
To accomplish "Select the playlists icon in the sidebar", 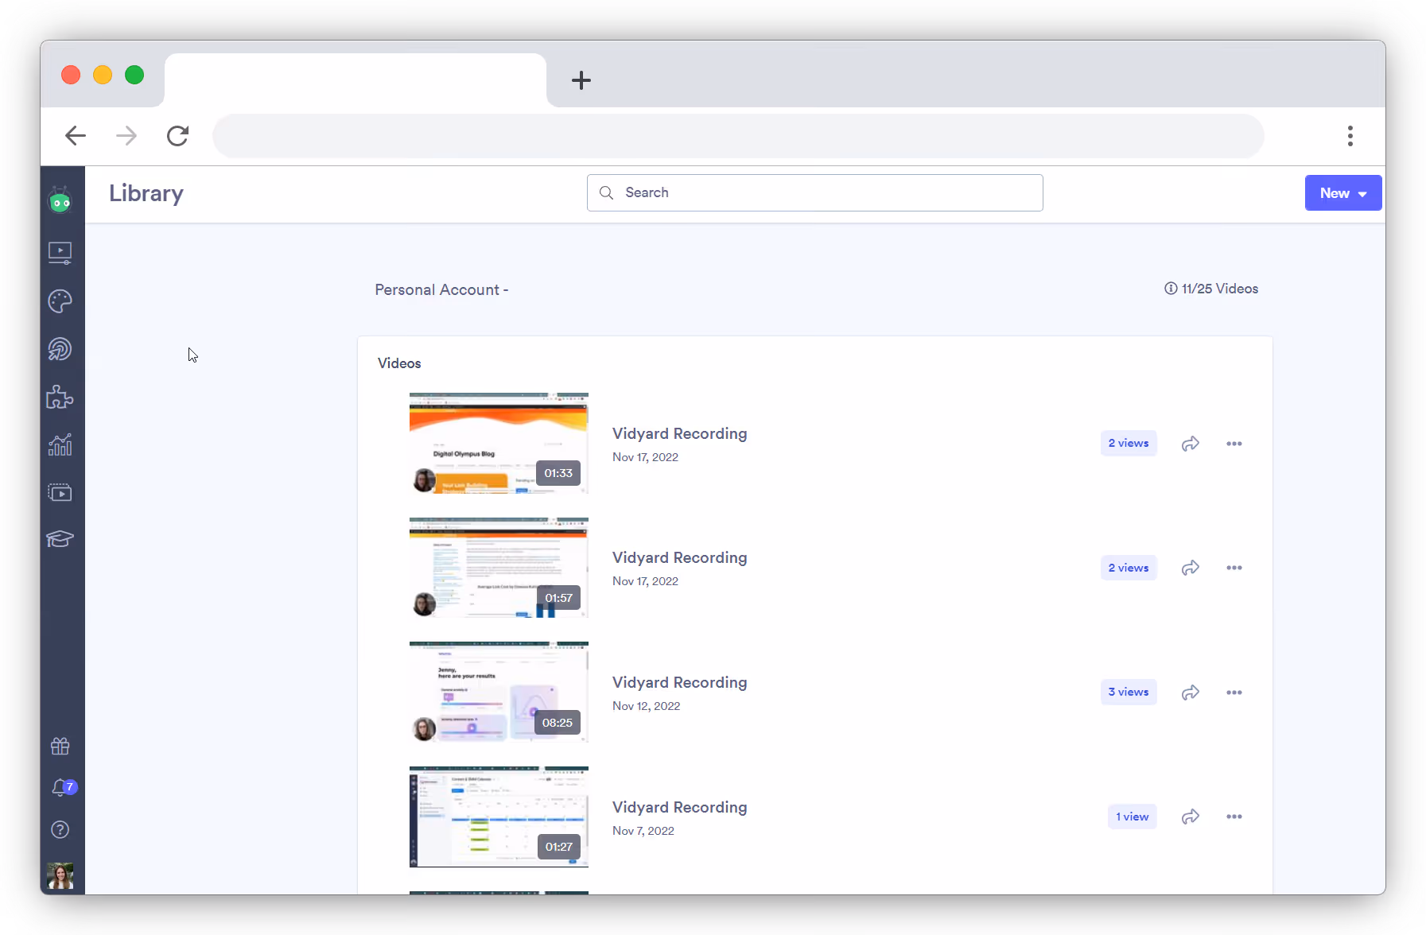I will (60, 491).
